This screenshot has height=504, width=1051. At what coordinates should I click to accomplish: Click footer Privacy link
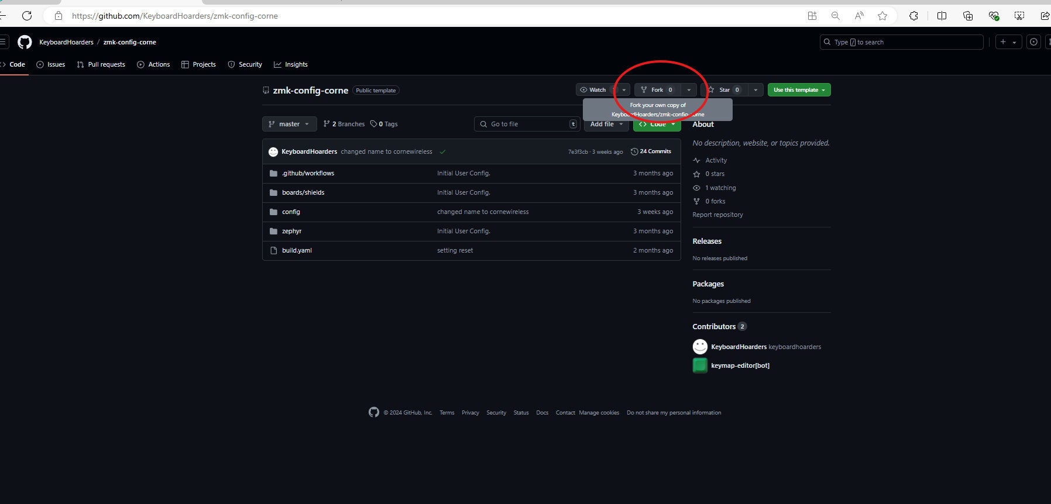click(x=470, y=413)
